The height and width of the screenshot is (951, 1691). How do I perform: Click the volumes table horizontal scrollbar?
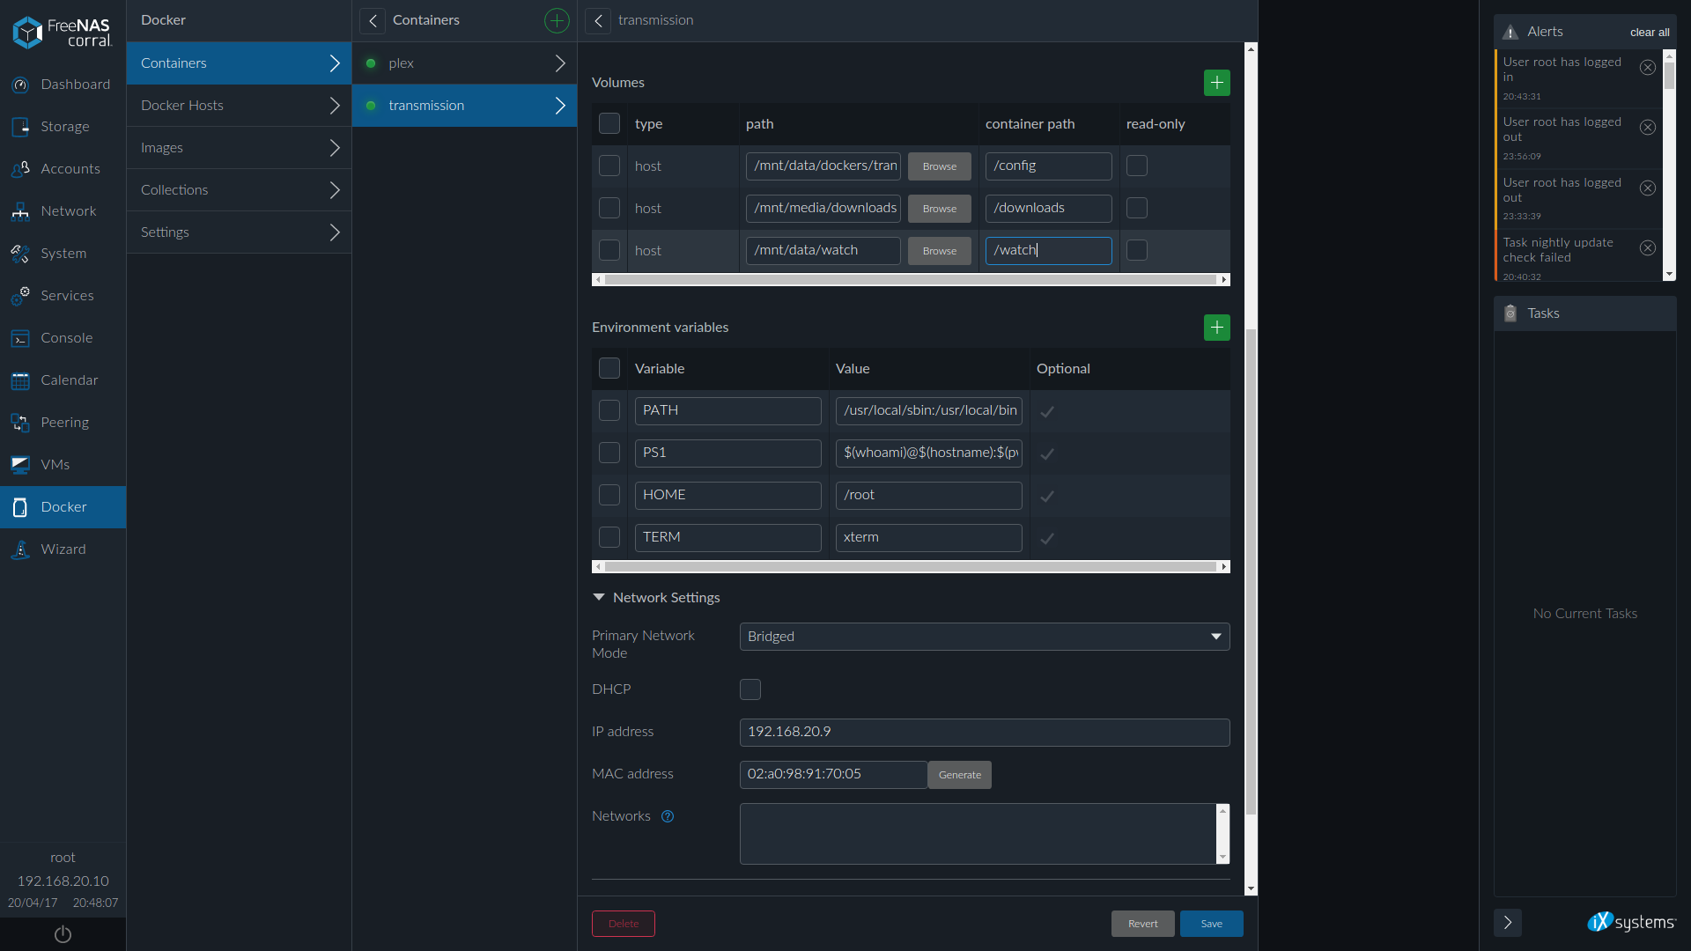click(x=910, y=280)
